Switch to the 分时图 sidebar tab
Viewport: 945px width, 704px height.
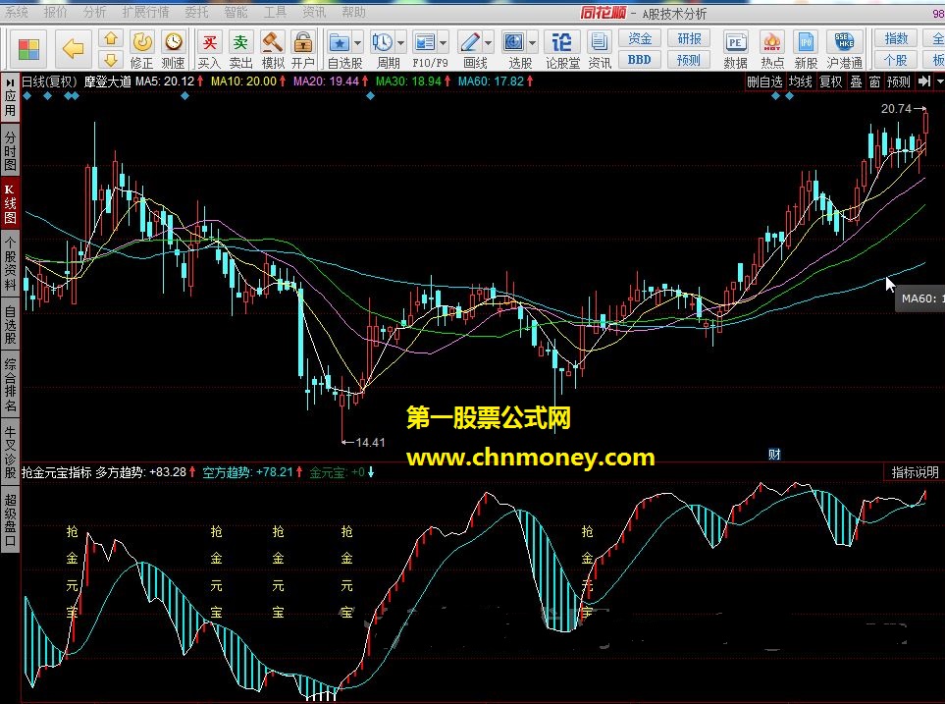click(x=10, y=150)
